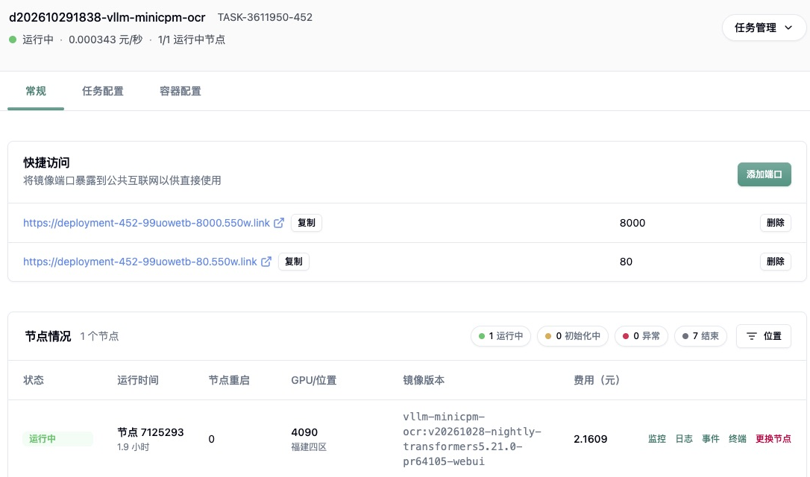Open external link icon for port 80 URL
810x477 pixels.
(266, 262)
